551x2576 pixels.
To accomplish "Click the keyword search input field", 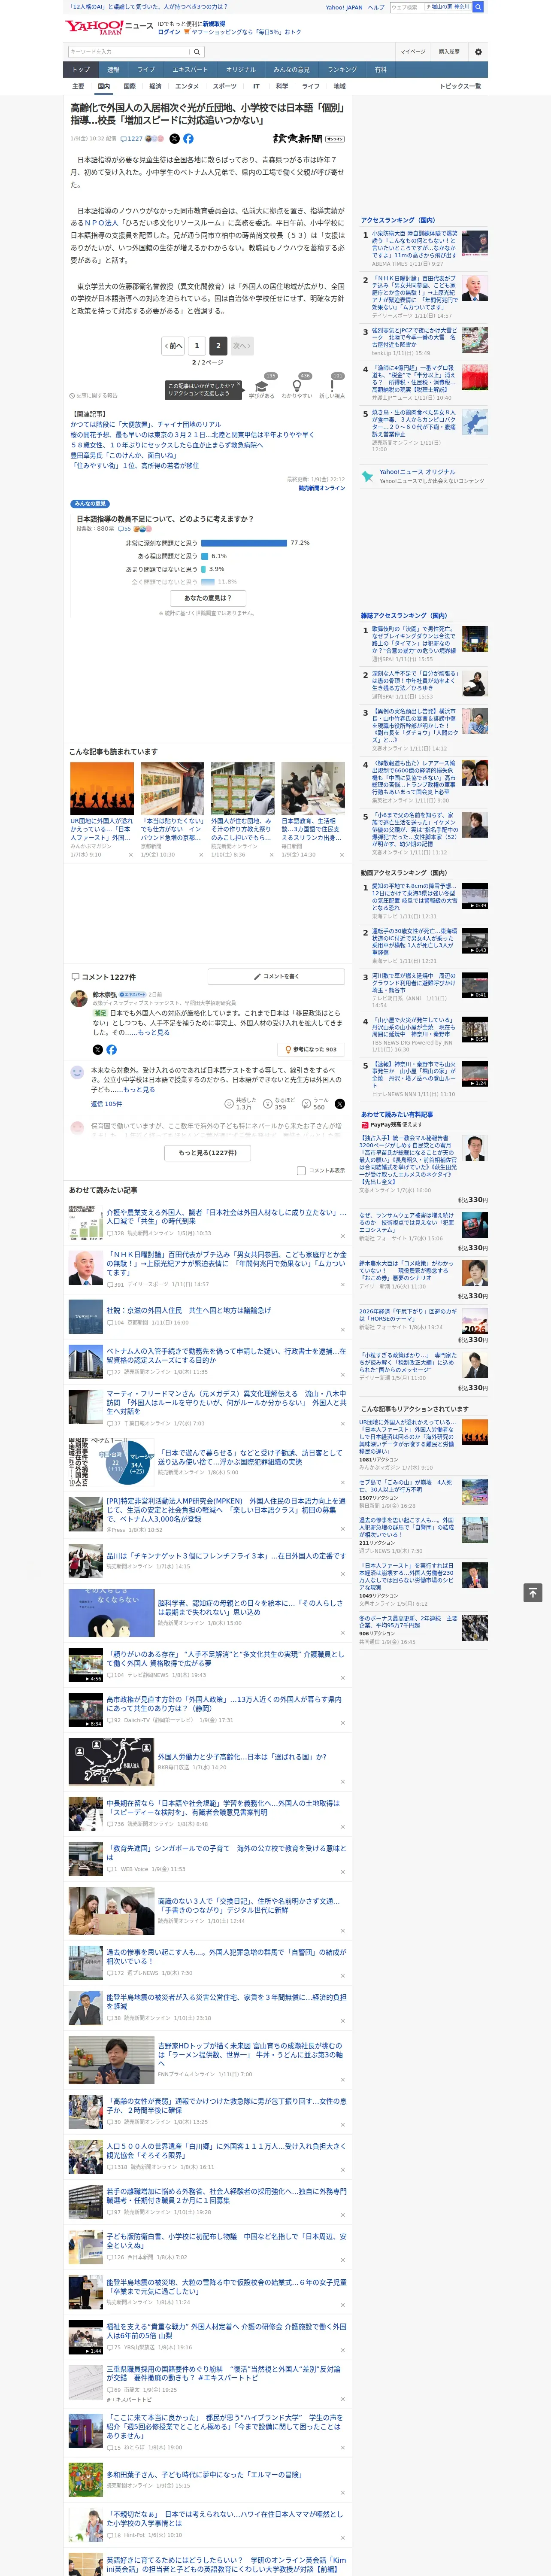I will click(129, 51).
